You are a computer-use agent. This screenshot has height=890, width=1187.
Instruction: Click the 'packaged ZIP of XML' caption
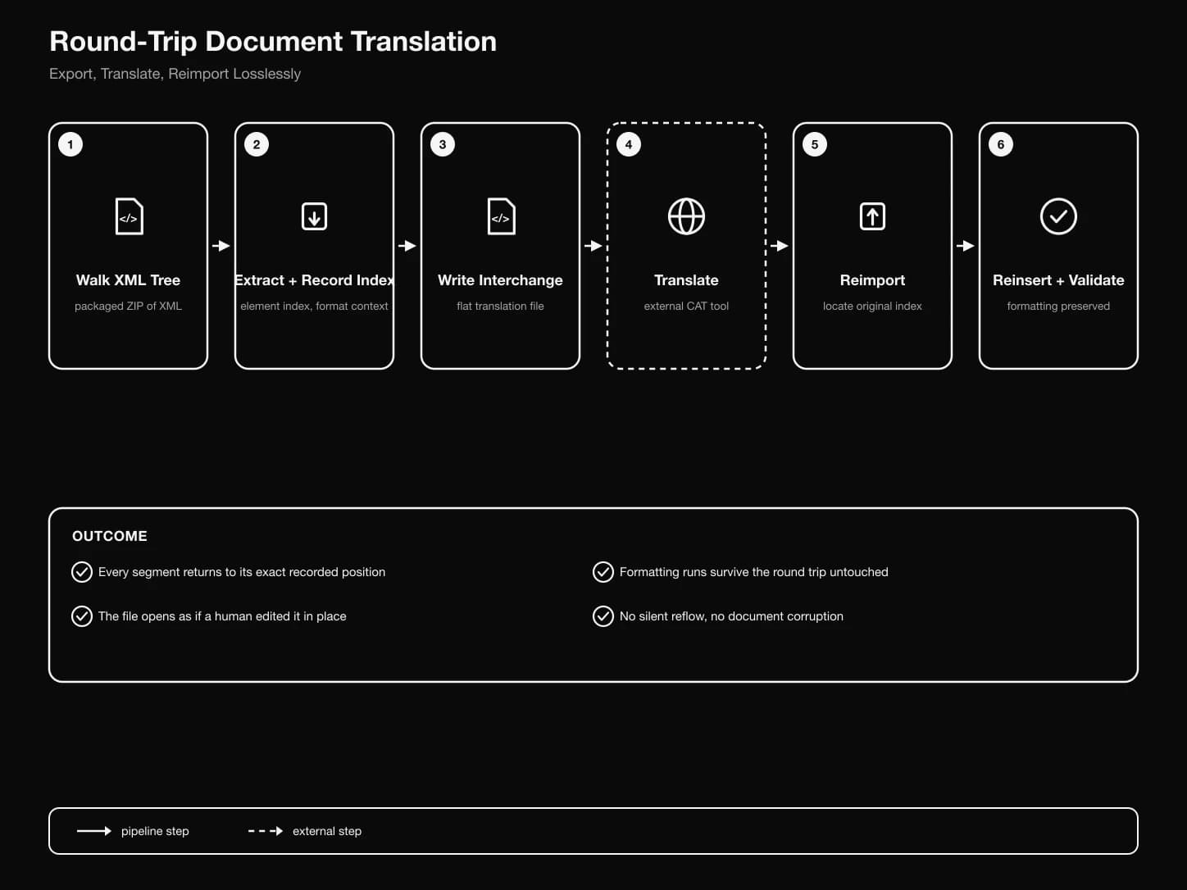click(x=129, y=306)
